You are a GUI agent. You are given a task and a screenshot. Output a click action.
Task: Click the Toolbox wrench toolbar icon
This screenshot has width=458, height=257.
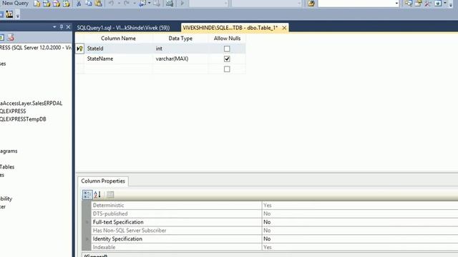point(428,4)
